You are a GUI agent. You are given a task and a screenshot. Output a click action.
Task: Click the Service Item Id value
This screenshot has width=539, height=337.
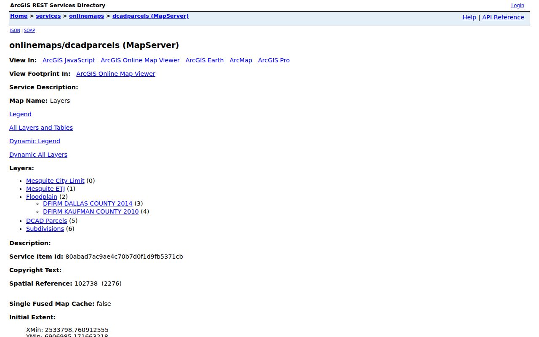point(124,257)
